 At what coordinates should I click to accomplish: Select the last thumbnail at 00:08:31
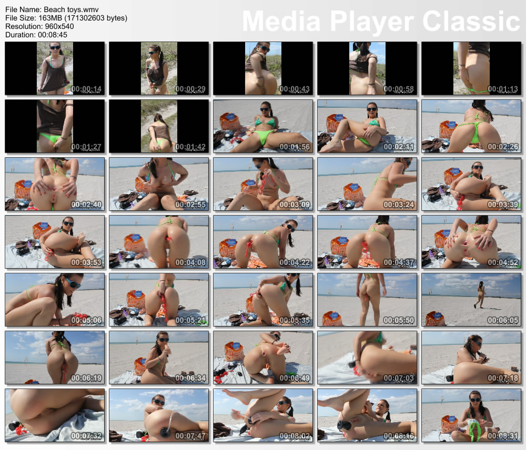(x=471, y=415)
